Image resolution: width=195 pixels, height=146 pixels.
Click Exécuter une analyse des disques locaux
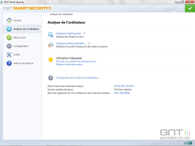tap(76, 61)
